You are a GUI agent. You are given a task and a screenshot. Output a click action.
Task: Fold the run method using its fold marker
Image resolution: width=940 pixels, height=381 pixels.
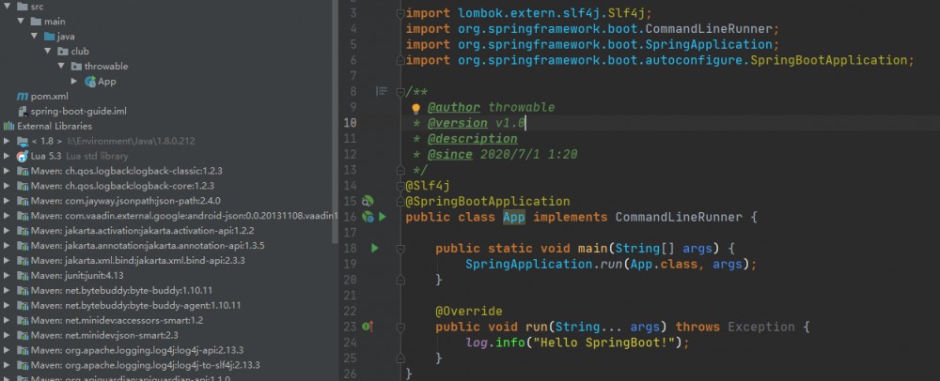coord(400,327)
